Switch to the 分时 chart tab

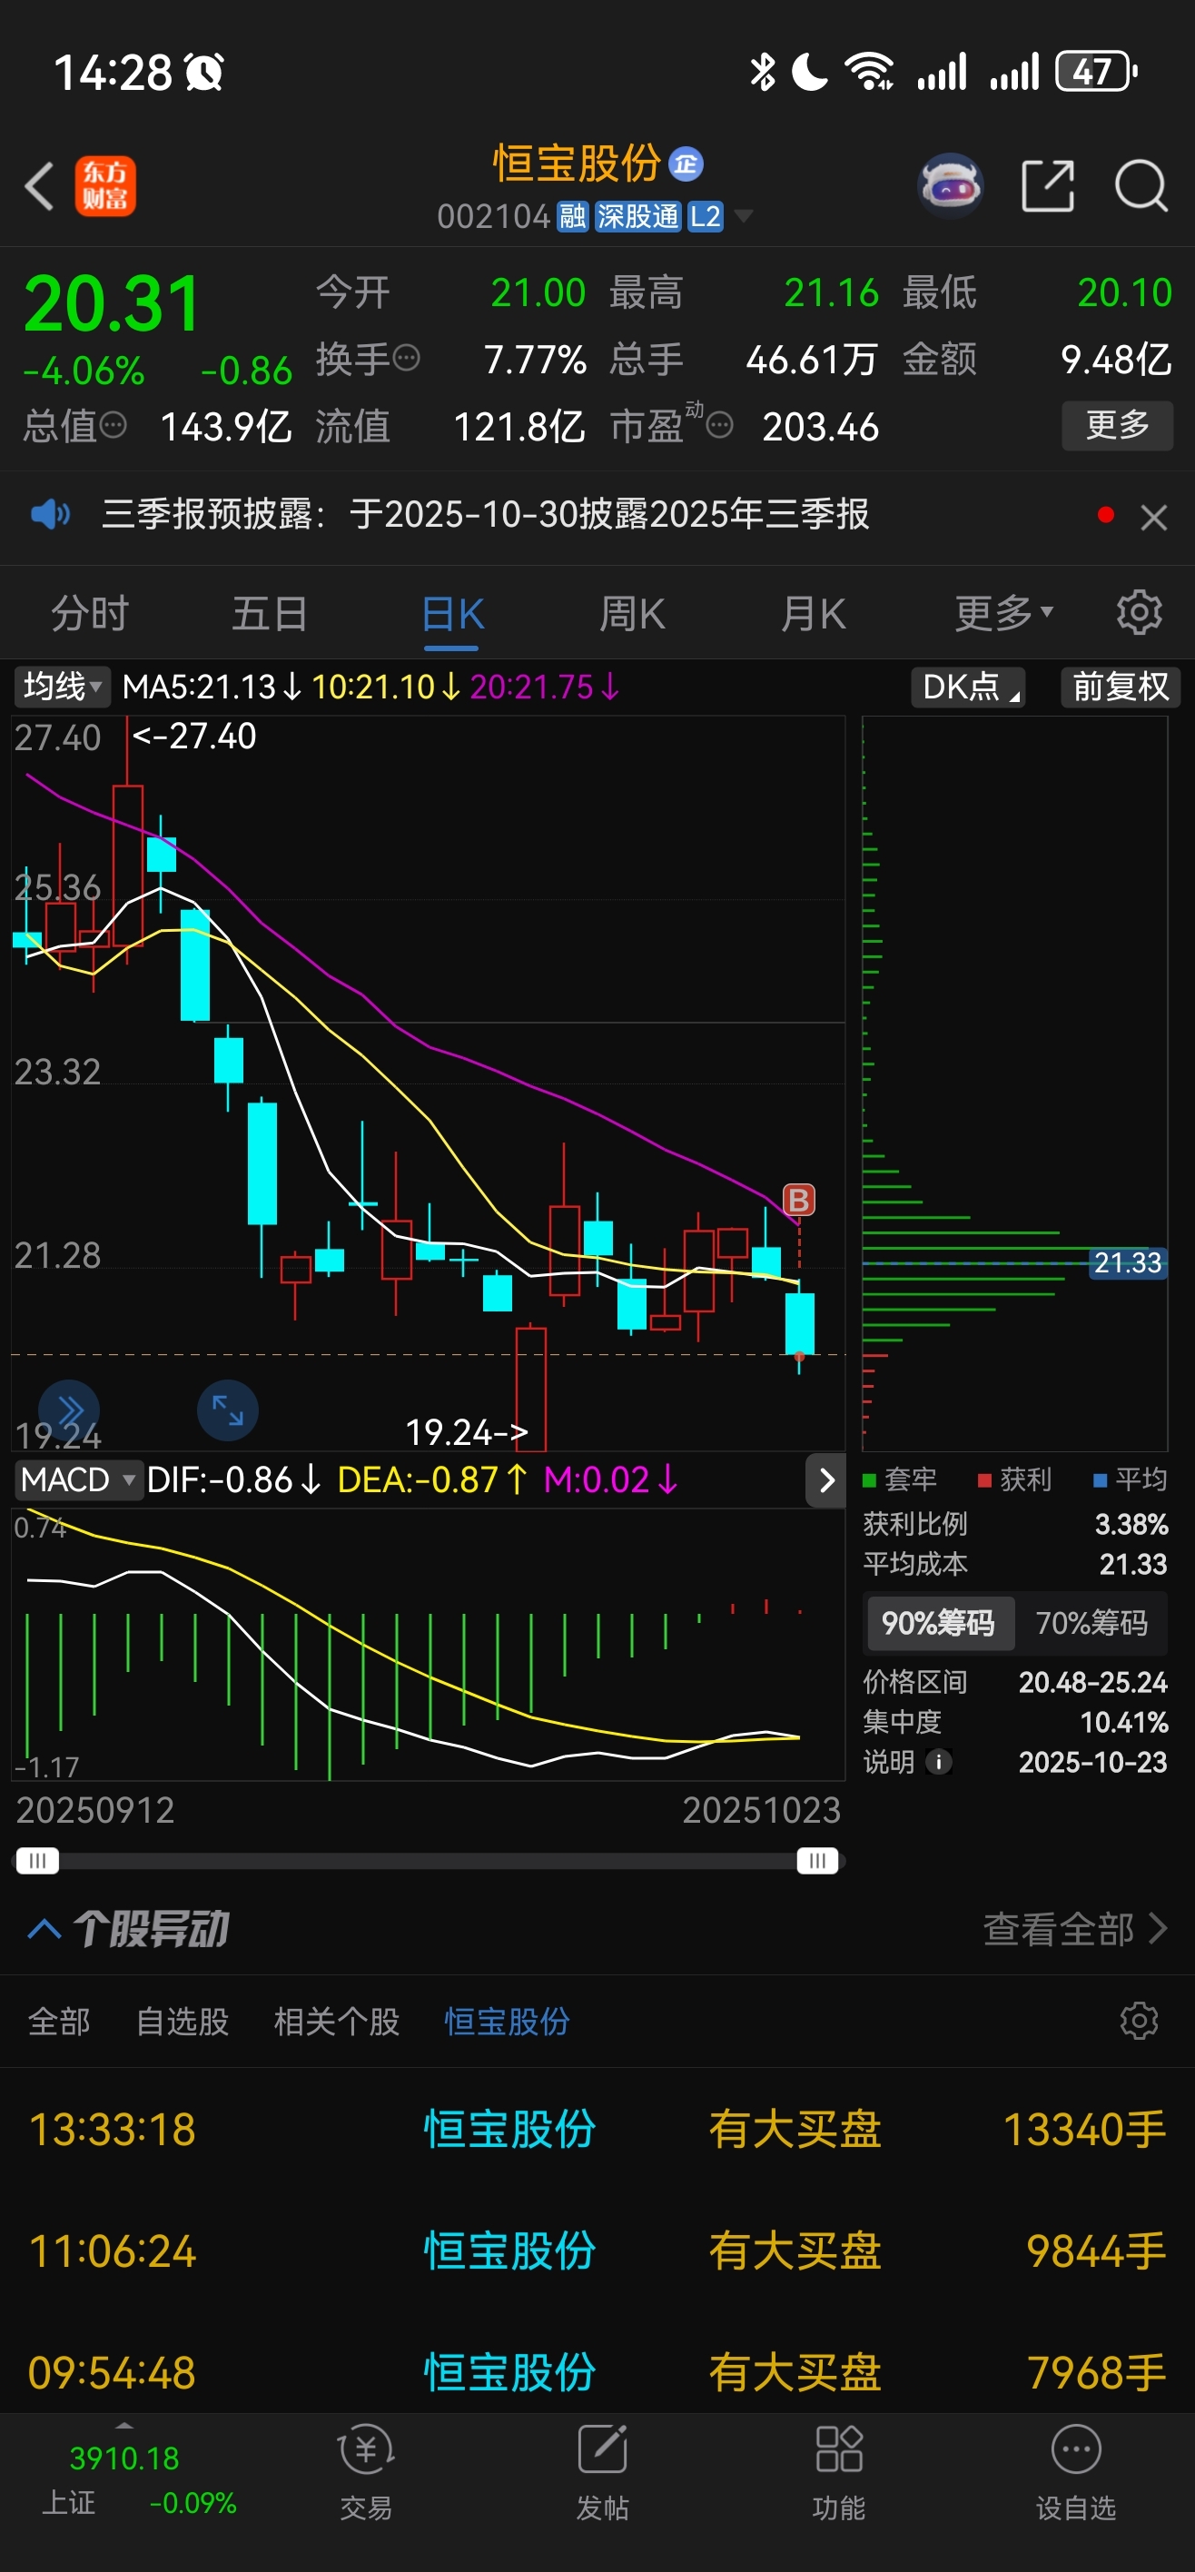pyautogui.click(x=90, y=613)
